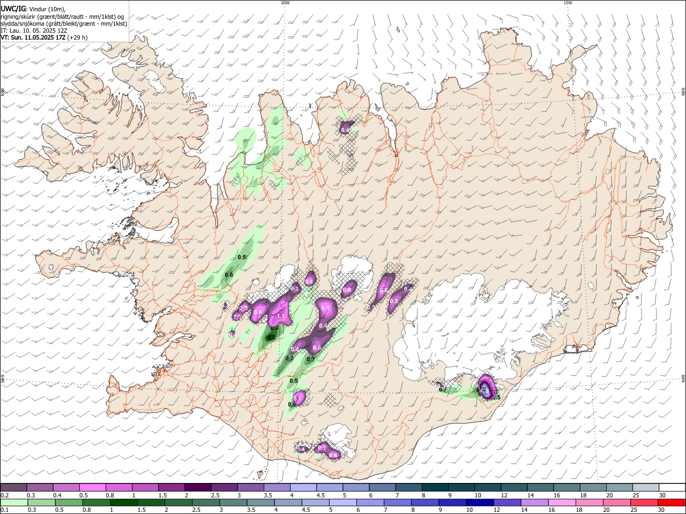Click the bright pink 0.5–0.8 swatch in upper legend
This screenshot has height=514, width=686.
click(x=92, y=487)
